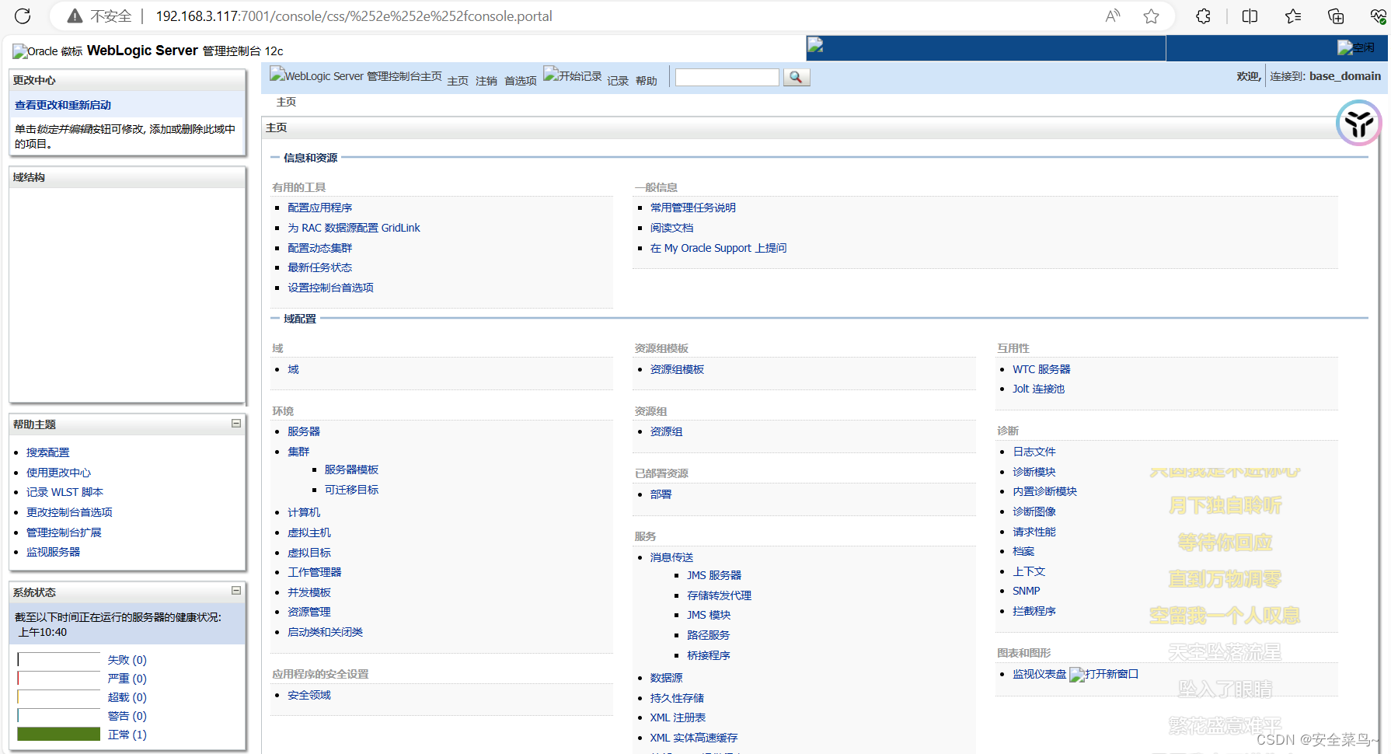Open 安全领域 link
The image size is (1391, 754).
coord(309,695)
